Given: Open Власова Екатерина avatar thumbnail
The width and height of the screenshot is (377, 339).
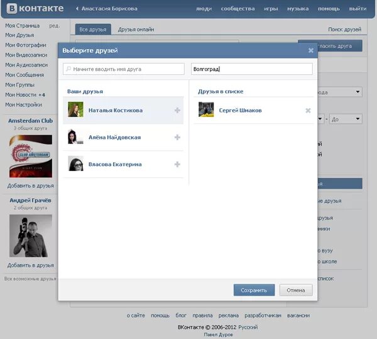Looking at the screenshot, I should click(75, 164).
